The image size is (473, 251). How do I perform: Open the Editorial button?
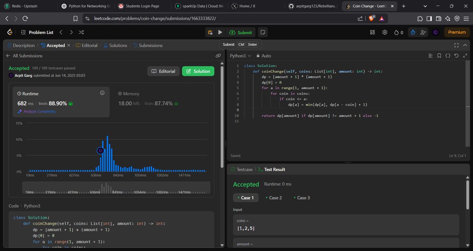pyautogui.click(x=163, y=71)
